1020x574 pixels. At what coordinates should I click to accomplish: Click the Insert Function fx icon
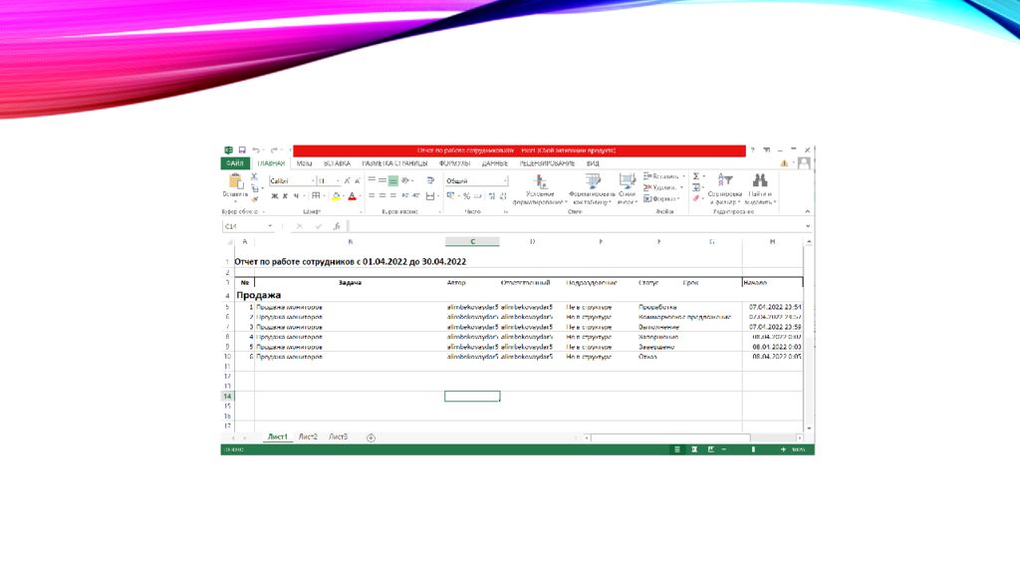click(337, 226)
